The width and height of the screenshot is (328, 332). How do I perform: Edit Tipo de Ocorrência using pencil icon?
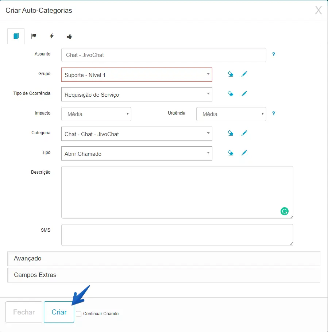[x=244, y=94]
